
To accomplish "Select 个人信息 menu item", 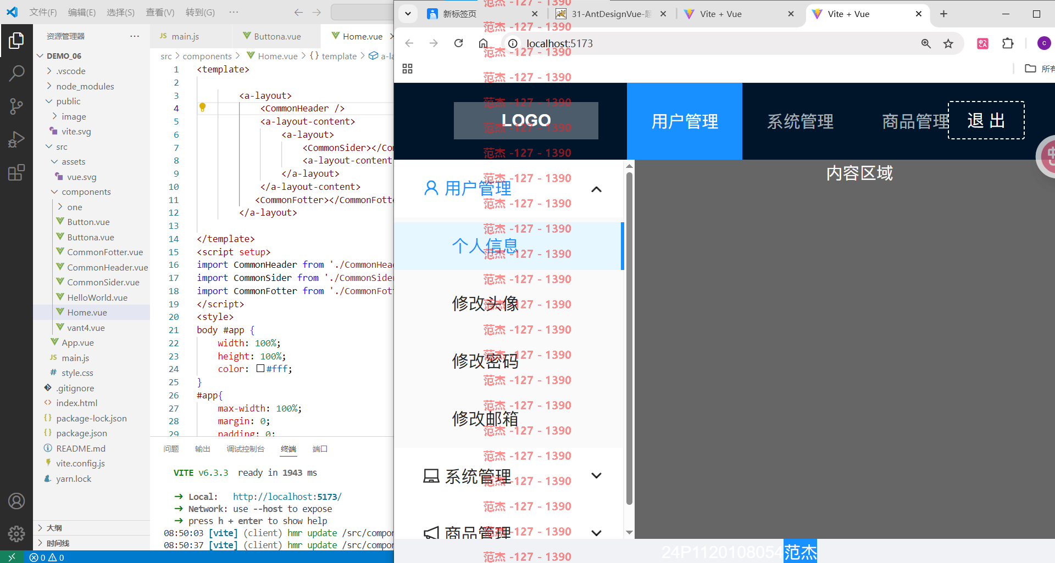I will (x=508, y=245).
